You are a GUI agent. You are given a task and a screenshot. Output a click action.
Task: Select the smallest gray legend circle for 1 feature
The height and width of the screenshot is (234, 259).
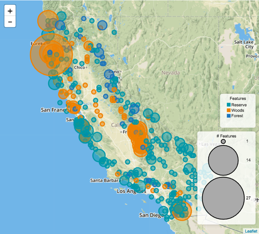coord(223,141)
